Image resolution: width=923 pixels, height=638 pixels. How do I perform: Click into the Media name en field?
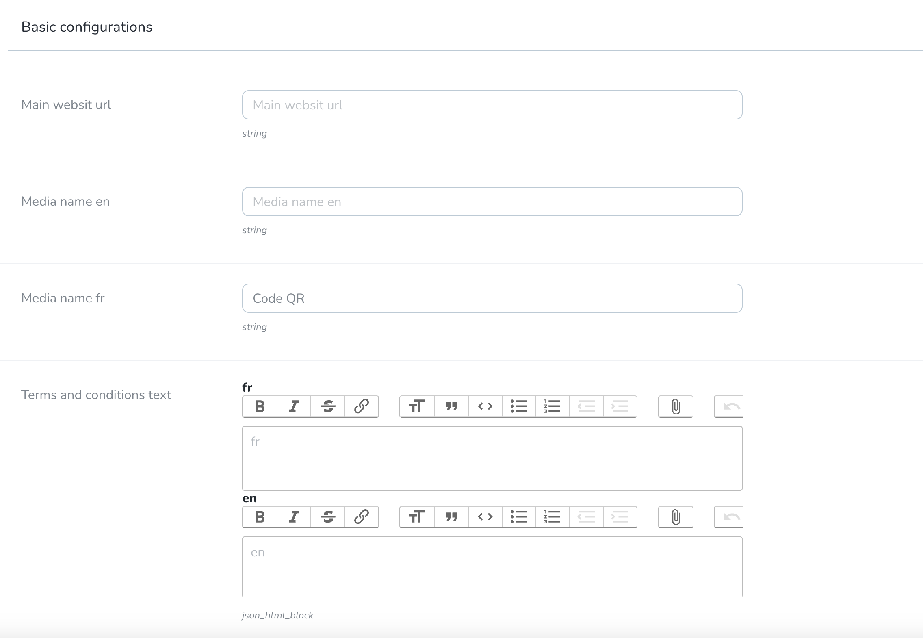(492, 202)
